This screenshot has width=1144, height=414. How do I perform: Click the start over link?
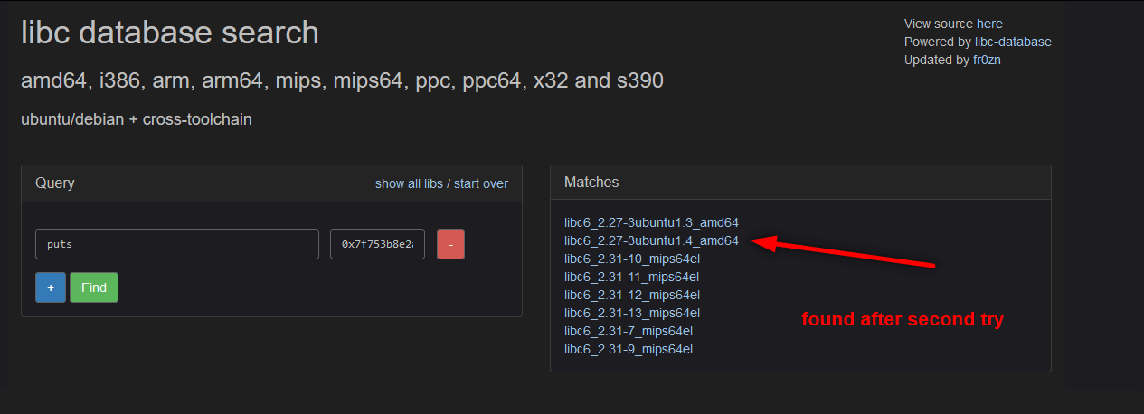click(x=481, y=183)
